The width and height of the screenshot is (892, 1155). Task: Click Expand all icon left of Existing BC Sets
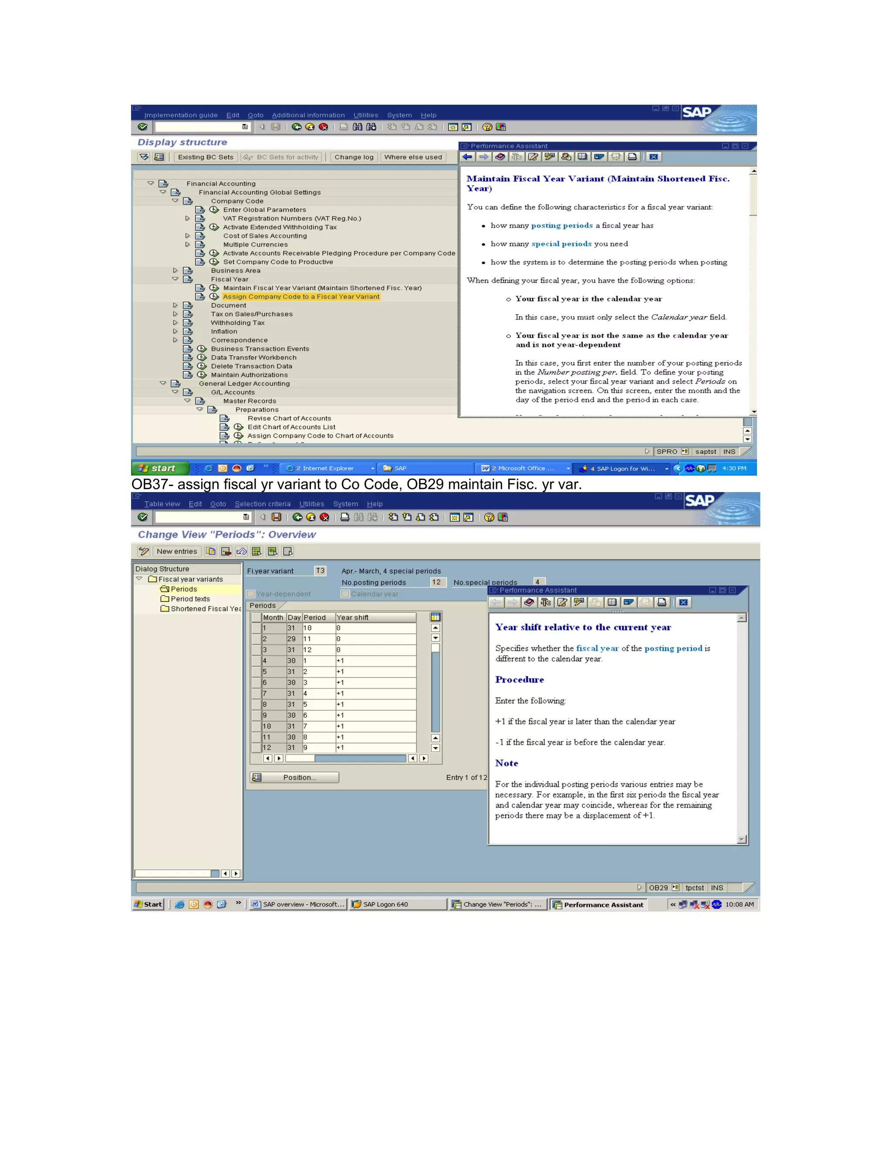144,157
